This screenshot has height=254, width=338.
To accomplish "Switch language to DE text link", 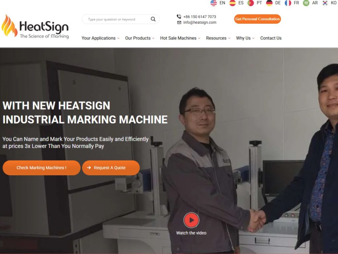I will (278, 3).
